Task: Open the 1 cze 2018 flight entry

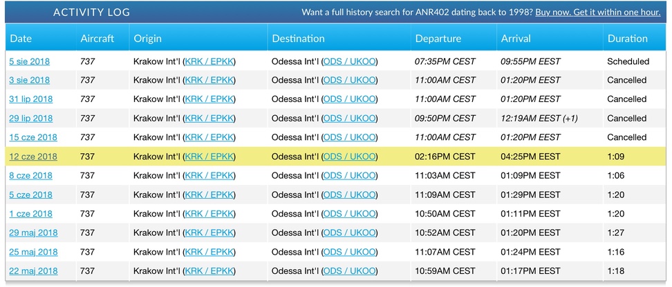Action: 31,213
